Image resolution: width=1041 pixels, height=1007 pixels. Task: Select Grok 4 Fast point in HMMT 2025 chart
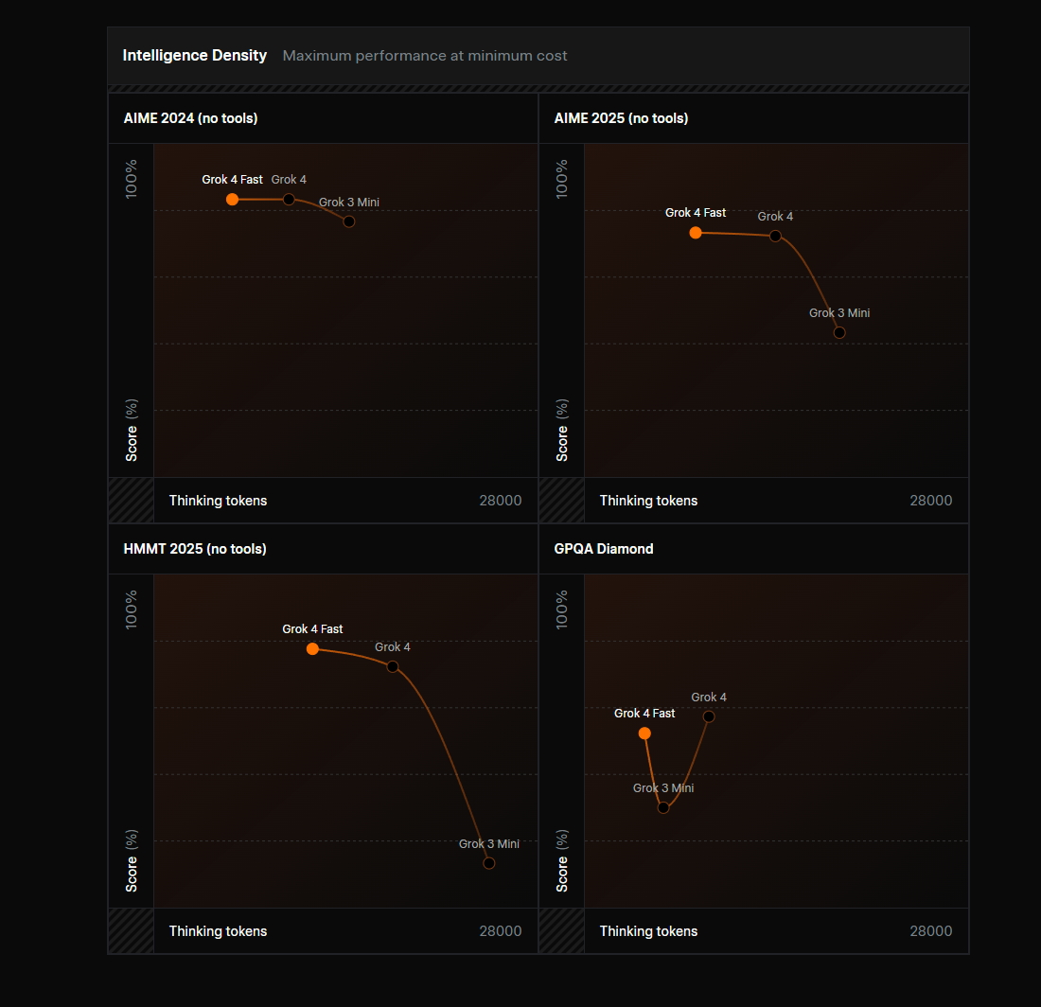click(312, 649)
